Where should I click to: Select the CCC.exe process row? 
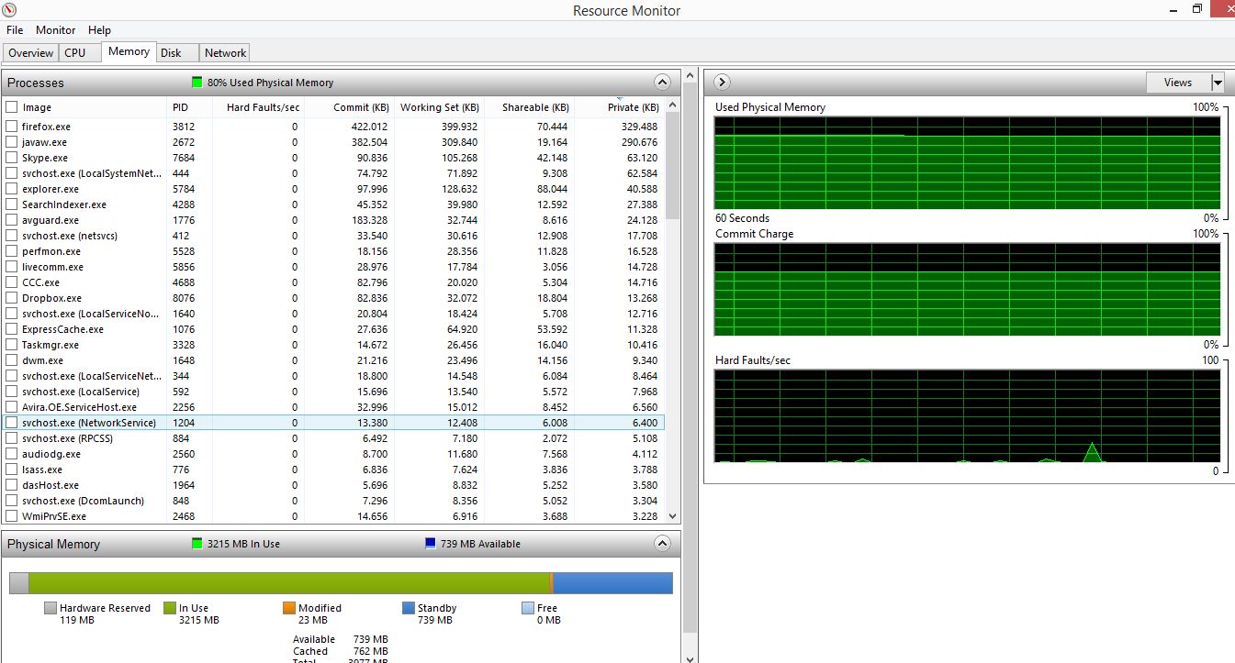(334, 282)
